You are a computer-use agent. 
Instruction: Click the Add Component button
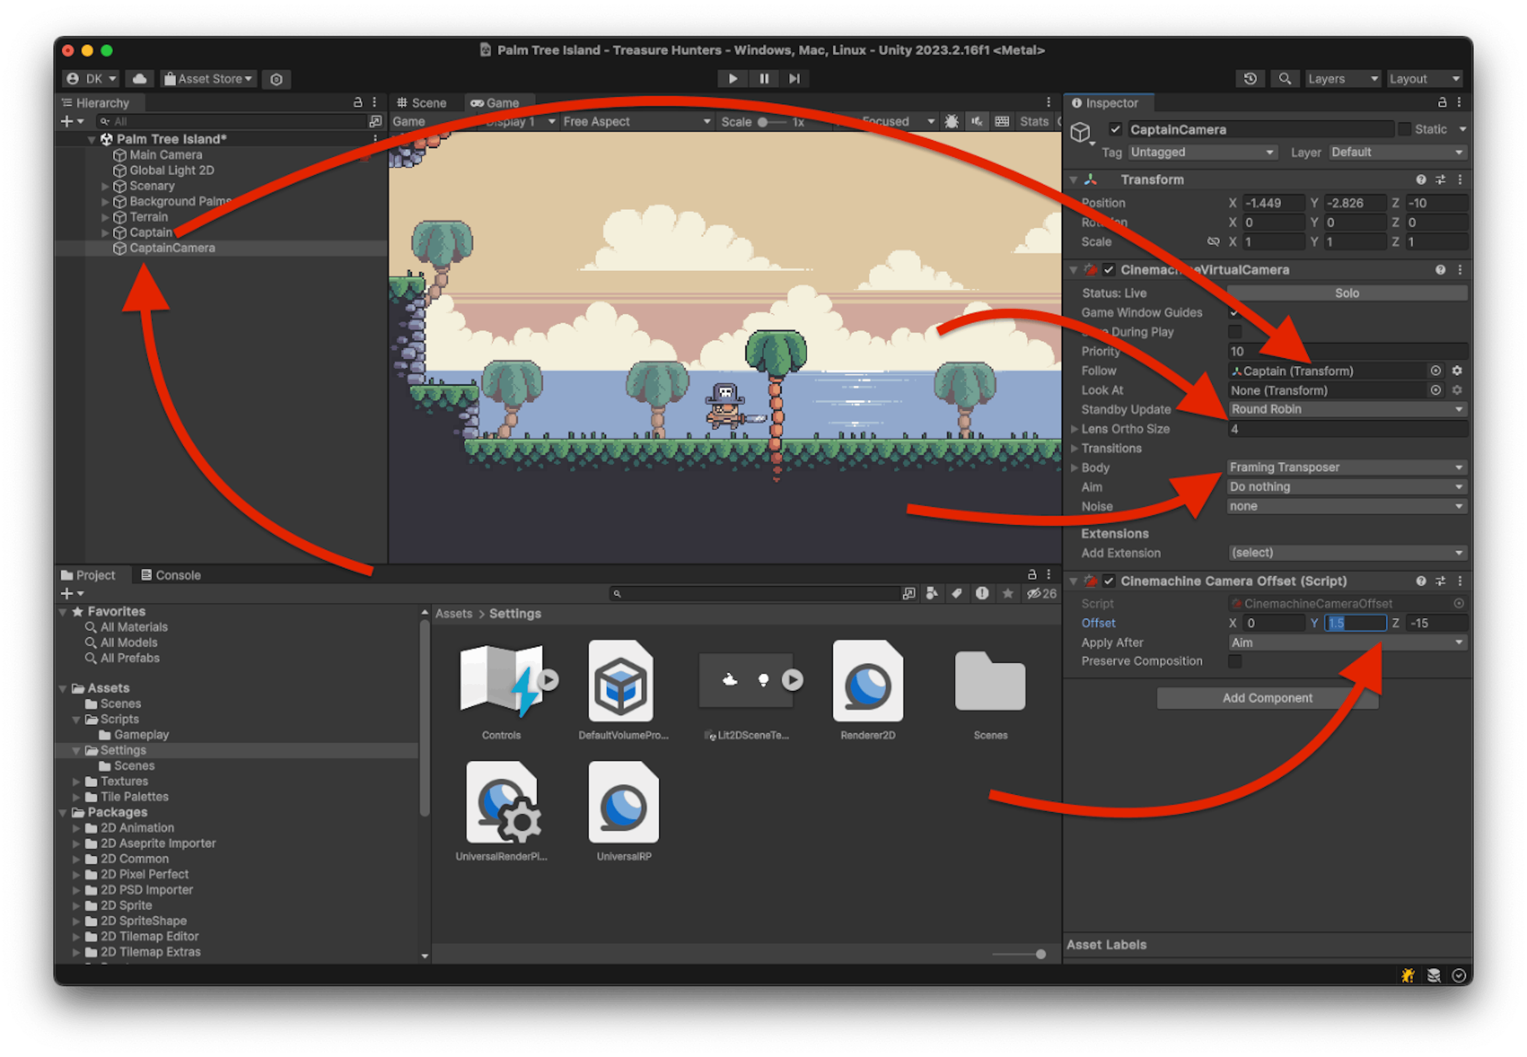tap(1267, 698)
